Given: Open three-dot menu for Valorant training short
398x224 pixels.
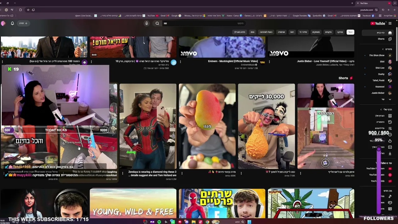Looking at the screenshot, I should pyautogui.click(x=300, y=173).
